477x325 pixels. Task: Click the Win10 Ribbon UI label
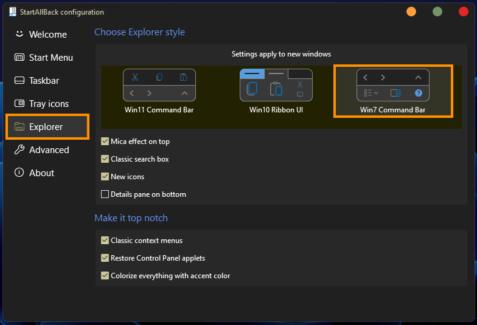[x=276, y=110]
